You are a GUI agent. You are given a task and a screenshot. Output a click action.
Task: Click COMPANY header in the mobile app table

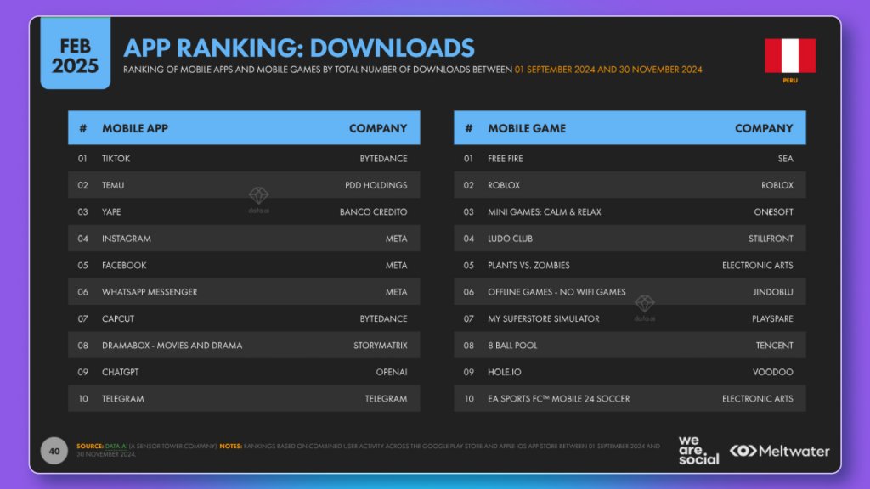378,128
